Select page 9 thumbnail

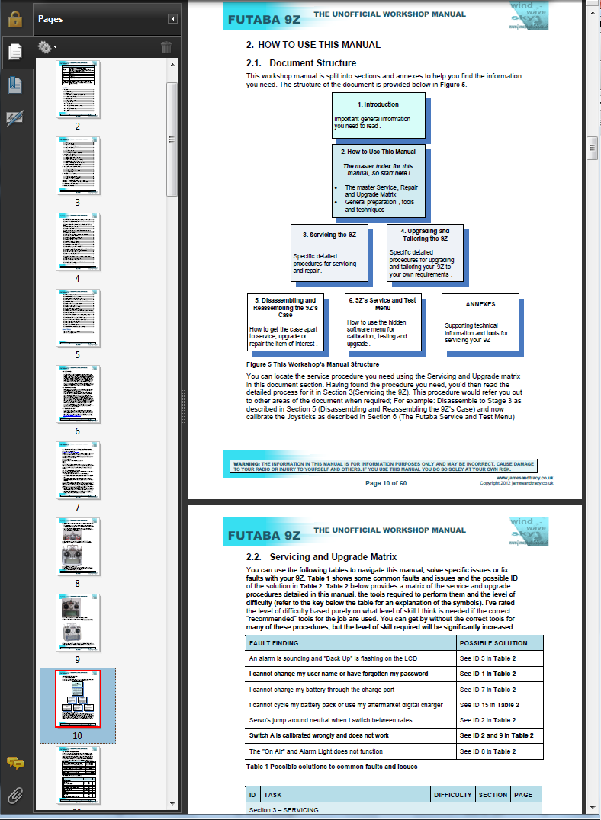pos(78,623)
